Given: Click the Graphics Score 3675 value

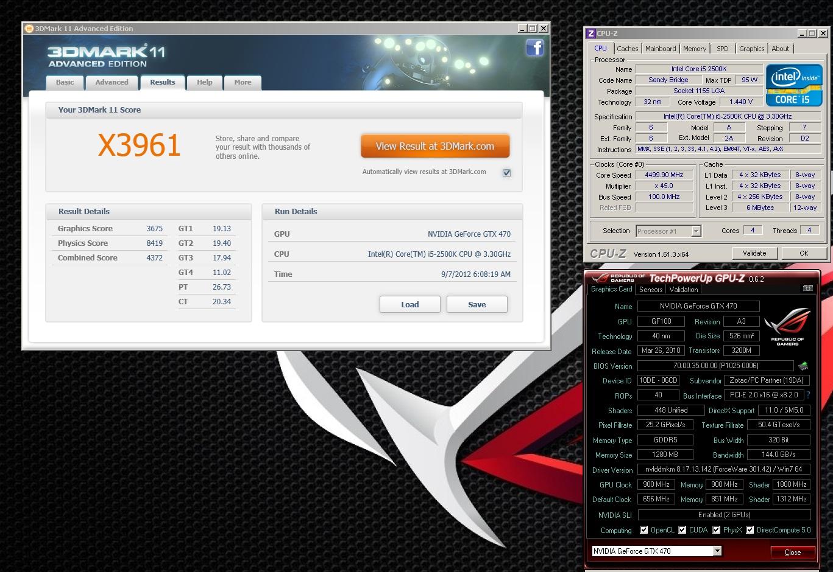Looking at the screenshot, I should [x=155, y=229].
